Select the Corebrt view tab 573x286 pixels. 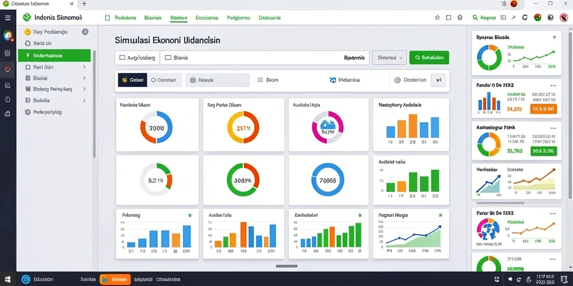[x=164, y=80]
